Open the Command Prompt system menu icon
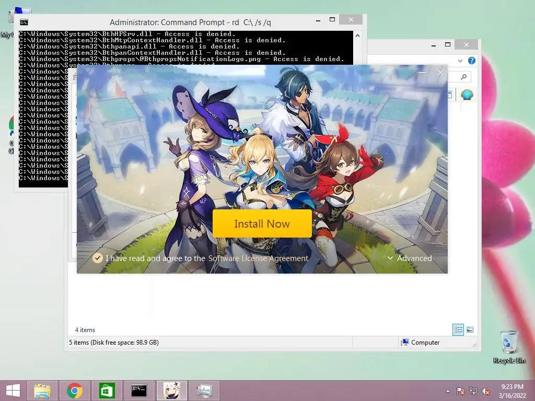 pos(24,22)
